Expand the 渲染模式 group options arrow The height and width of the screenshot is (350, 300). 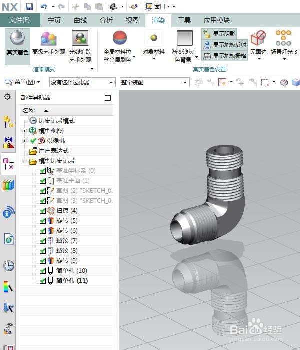(x=92, y=69)
